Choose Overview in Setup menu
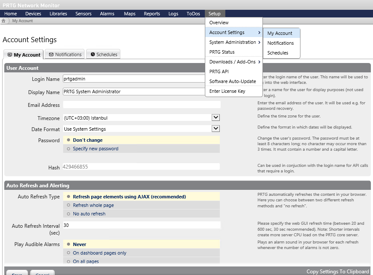The width and height of the screenshot is (373, 275). [234, 23]
